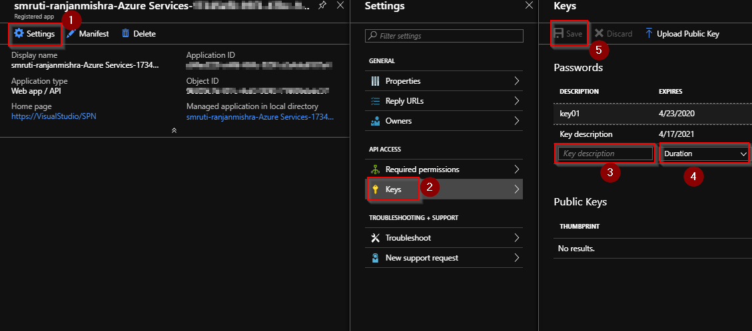752x331 pixels.
Task: Click the blurred Application ID value
Action: [259, 64]
